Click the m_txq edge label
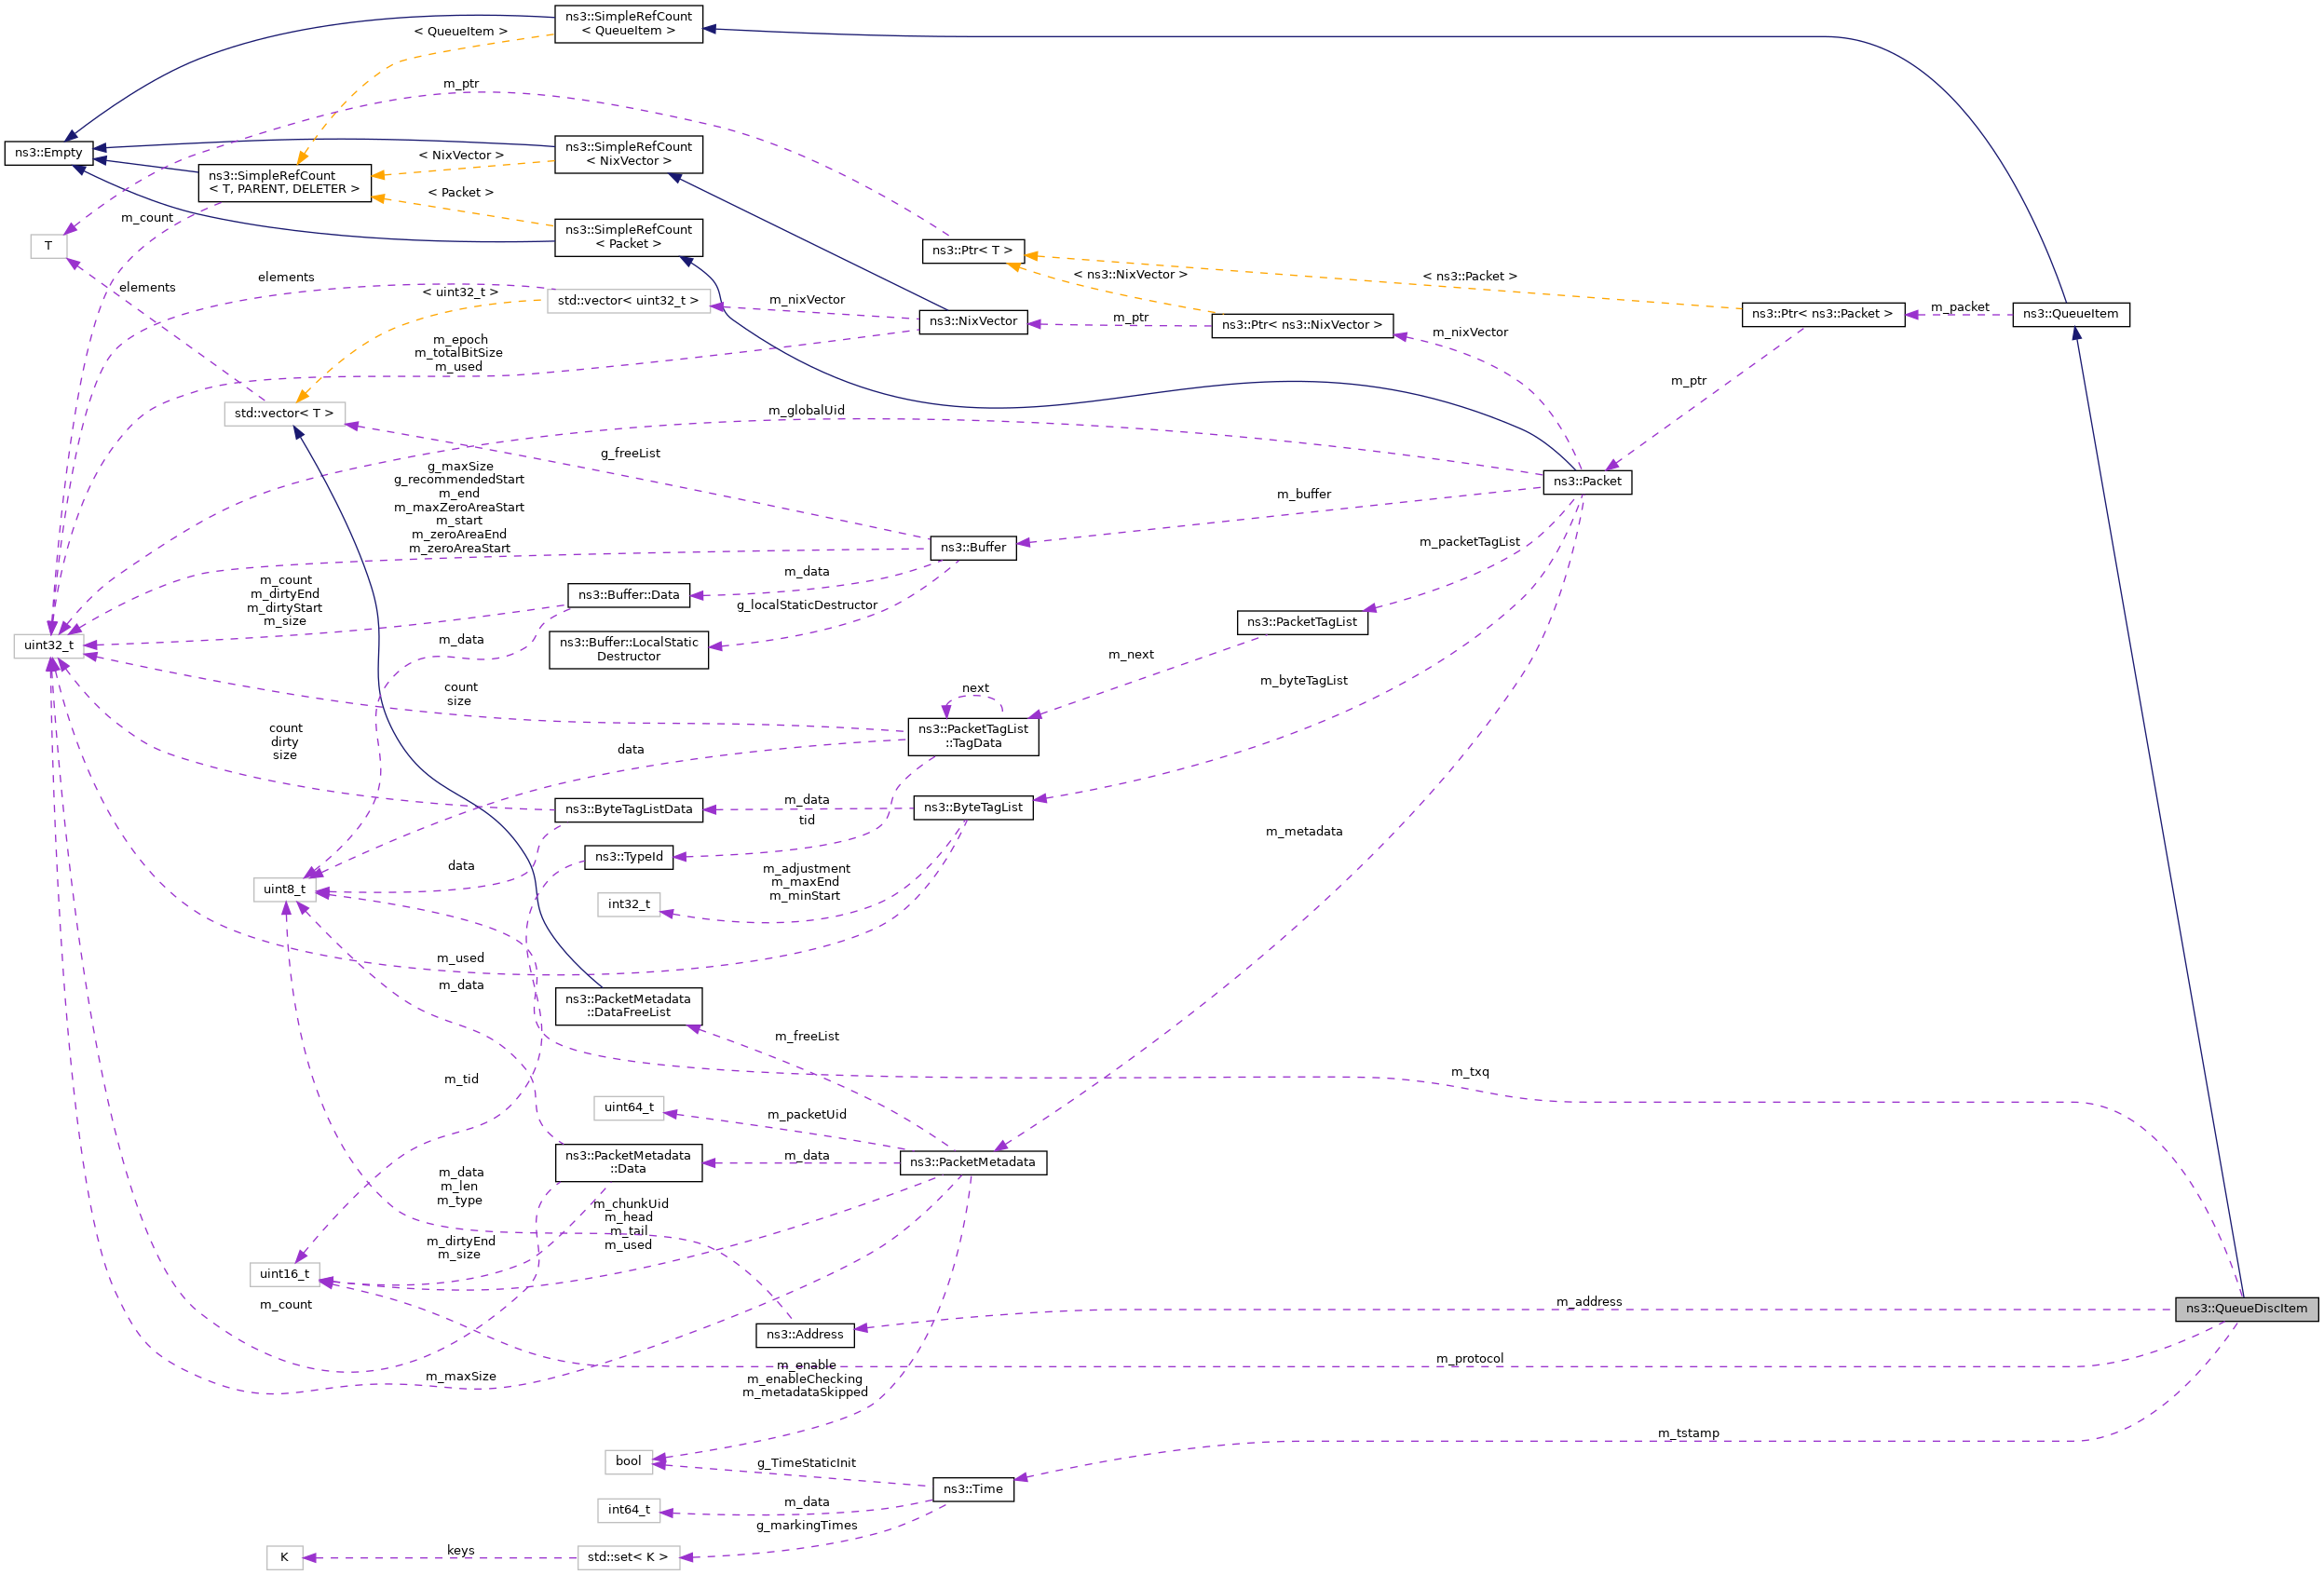The height and width of the screenshot is (1575, 2324). [x=1470, y=1072]
